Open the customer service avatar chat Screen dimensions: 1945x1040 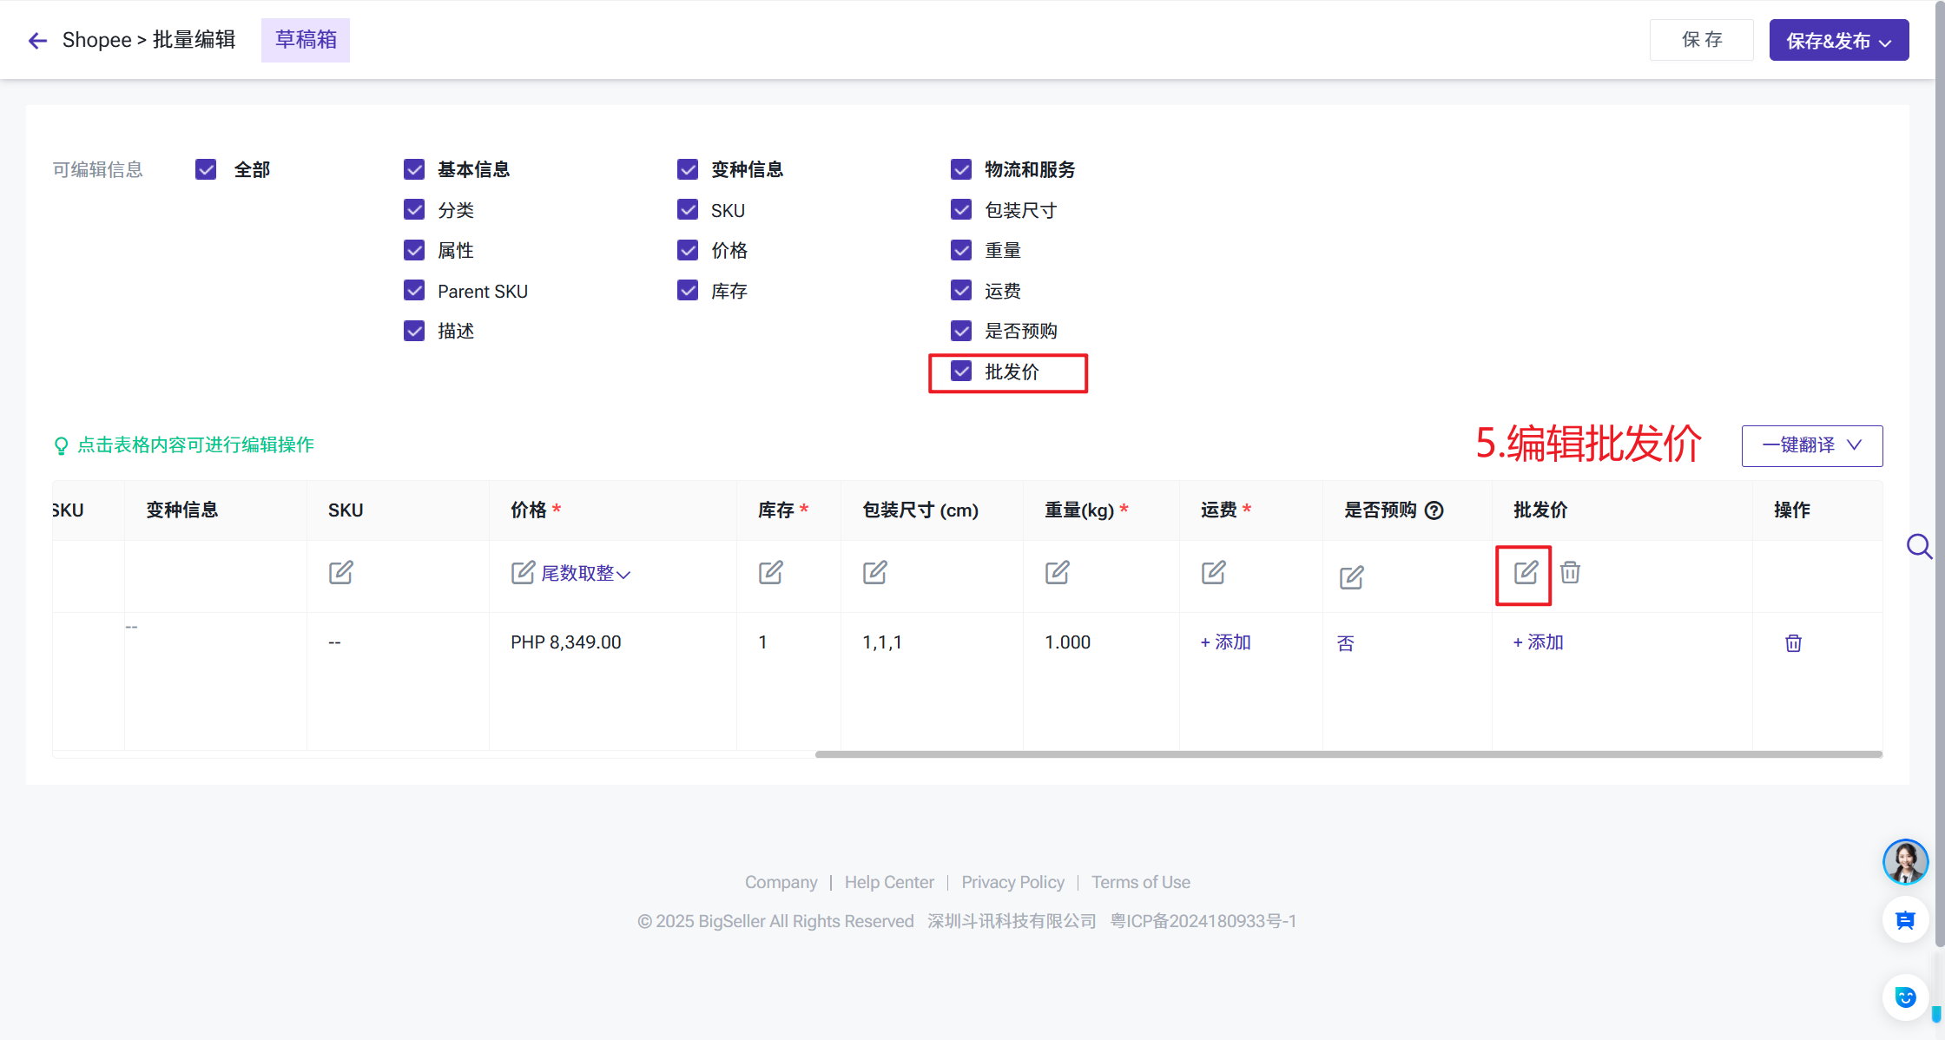tap(1905, 861)
